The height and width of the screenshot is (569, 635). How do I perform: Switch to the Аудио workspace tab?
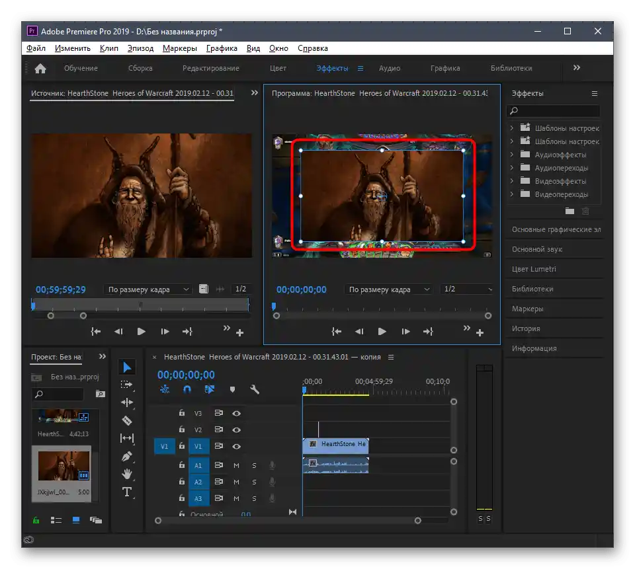[389, 68]
